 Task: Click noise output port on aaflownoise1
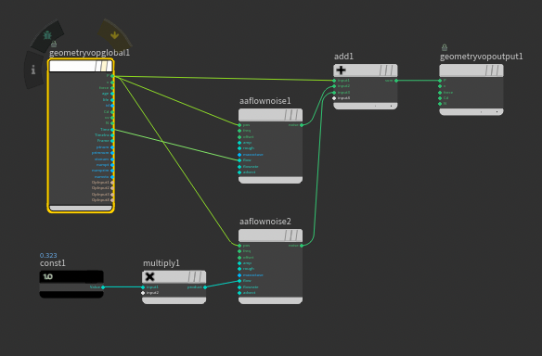click(302, 125)
